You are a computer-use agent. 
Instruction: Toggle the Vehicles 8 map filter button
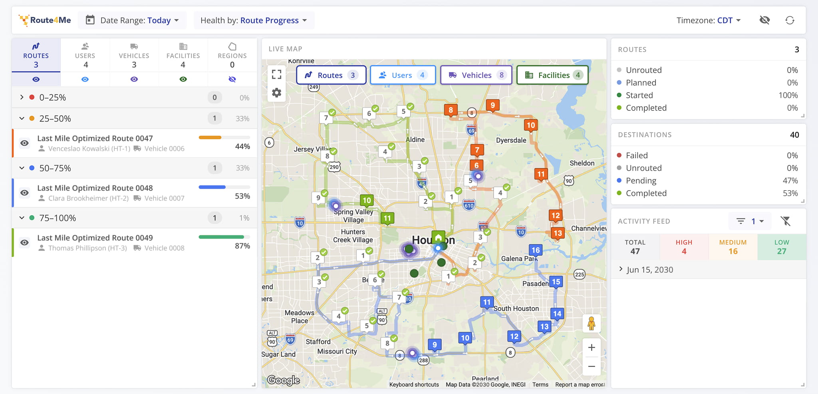click(476, 75)
